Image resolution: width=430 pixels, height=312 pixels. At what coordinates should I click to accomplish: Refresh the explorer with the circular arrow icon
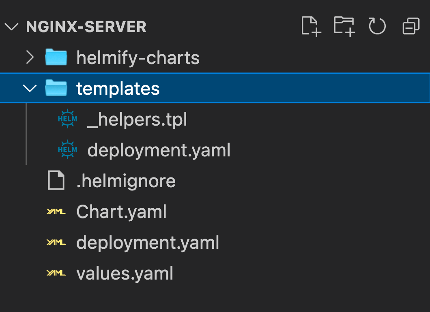[377, 26]
